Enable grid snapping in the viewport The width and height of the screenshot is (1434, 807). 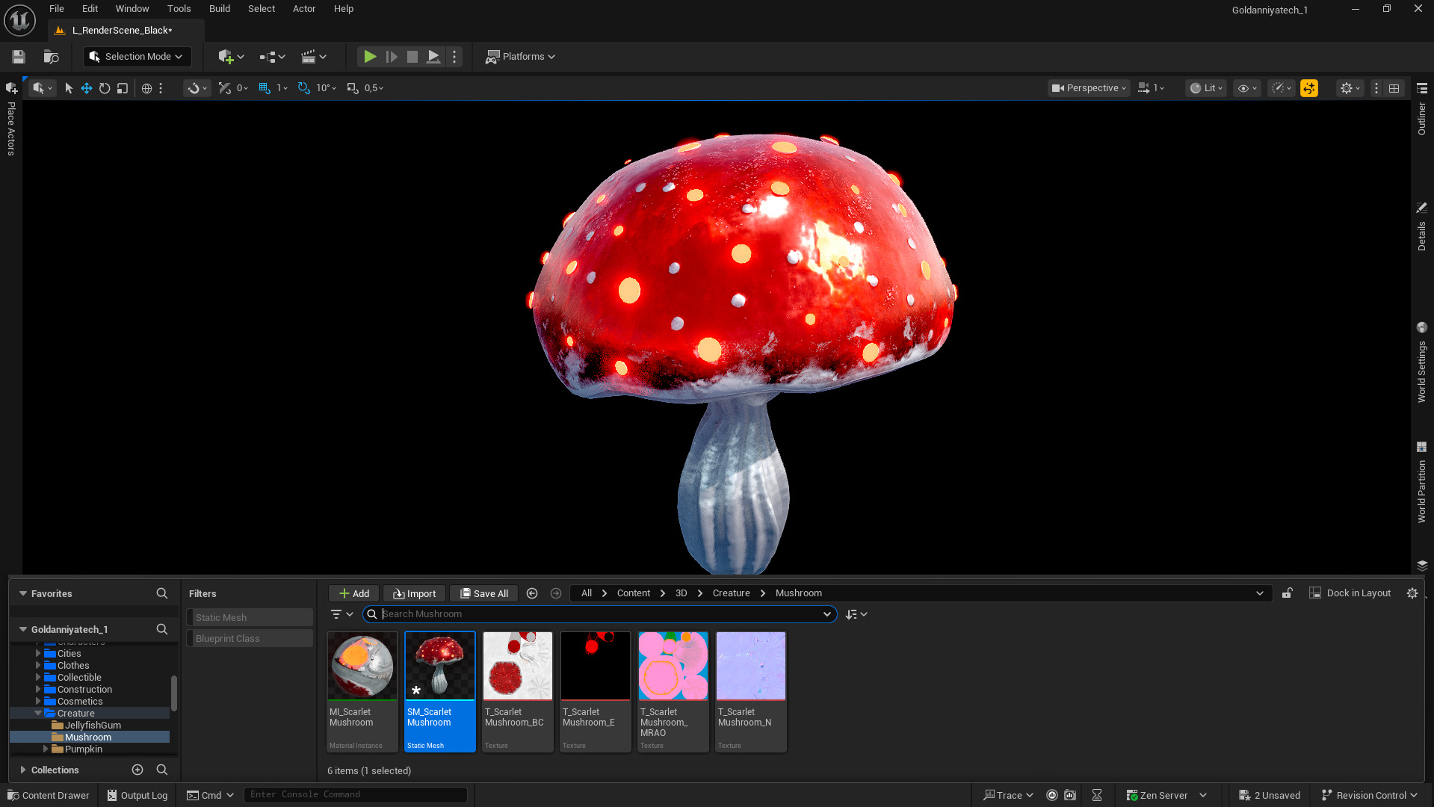tap(264, 87)
